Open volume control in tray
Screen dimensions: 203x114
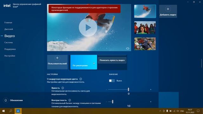point(178,111)
